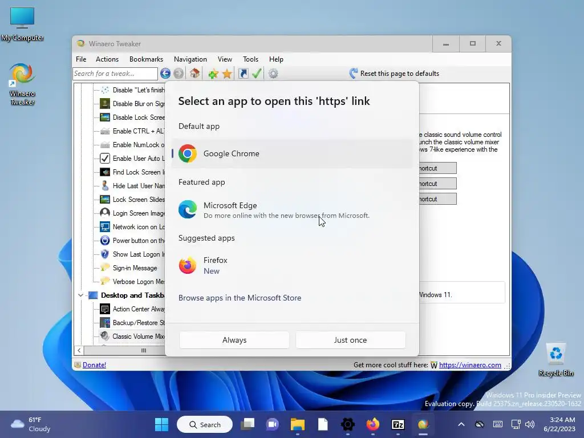Open the Bookmarks menu
584x438 pixels.
pyautogui.click(x=146, y=59)
